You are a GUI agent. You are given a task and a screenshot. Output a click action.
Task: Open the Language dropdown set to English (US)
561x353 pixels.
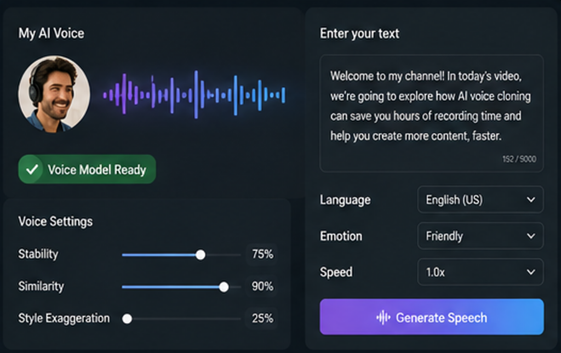tap(480, 200)
